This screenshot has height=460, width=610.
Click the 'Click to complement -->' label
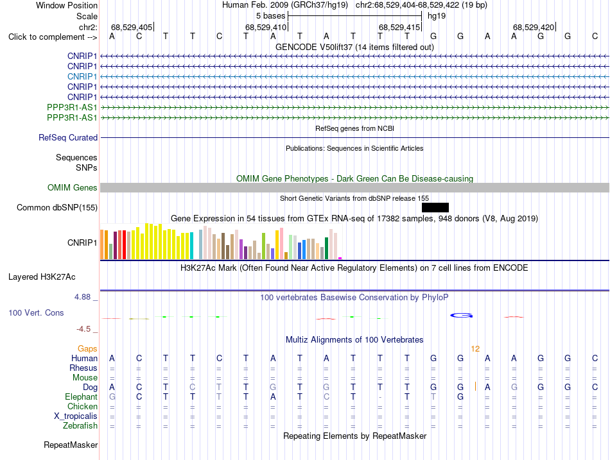click(x=53, y=37)
